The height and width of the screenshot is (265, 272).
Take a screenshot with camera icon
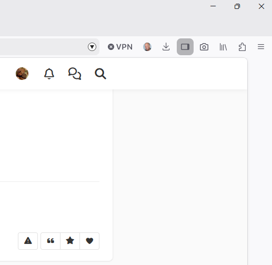(x=204, y=47)
